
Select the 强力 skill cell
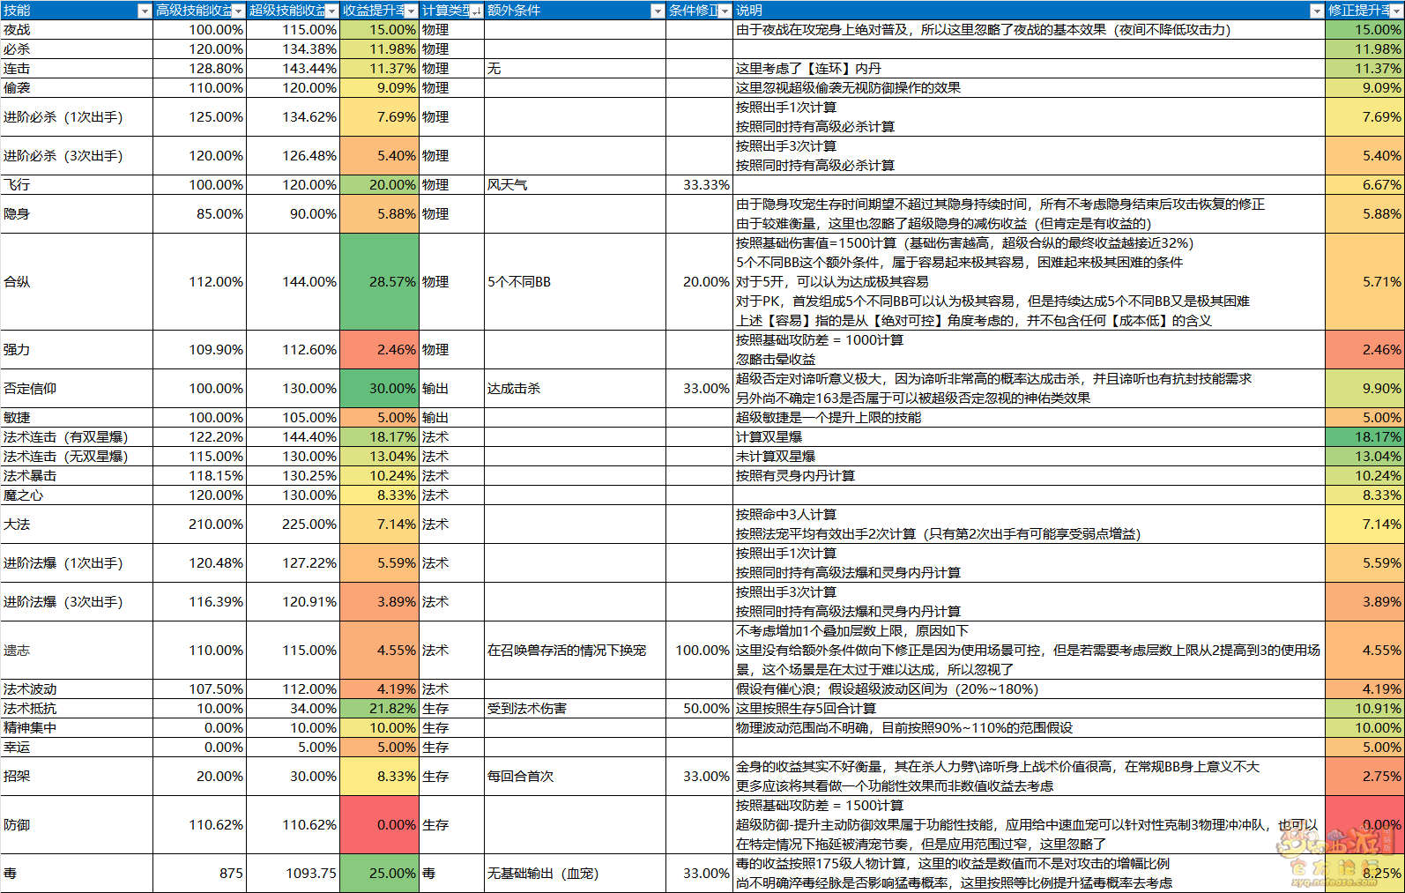tap(77, 350)
